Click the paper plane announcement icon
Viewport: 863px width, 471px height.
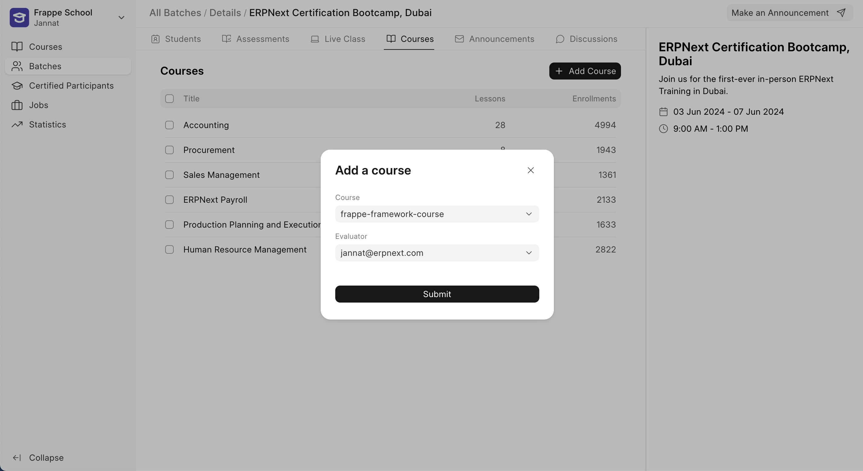tap(841, 13)
